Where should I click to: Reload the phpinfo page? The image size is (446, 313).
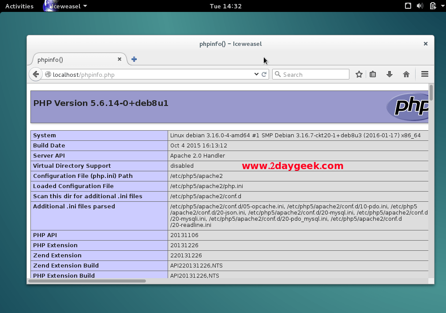point(263,74)
